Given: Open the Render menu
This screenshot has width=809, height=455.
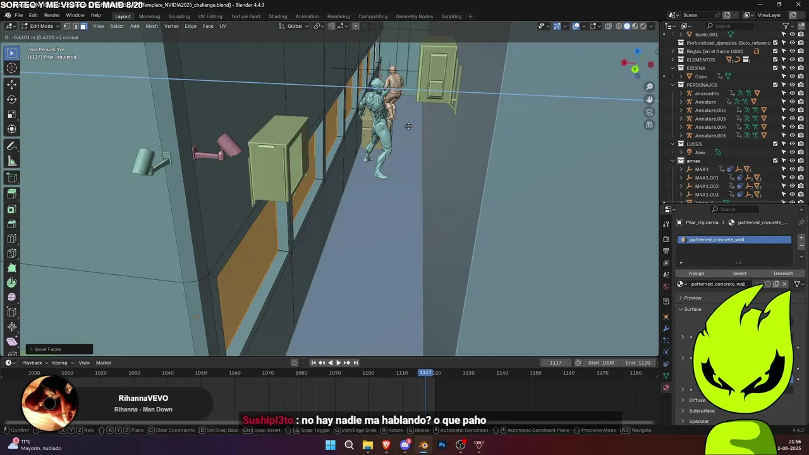Looking at the screenshot, I should (x=52, y=15).
